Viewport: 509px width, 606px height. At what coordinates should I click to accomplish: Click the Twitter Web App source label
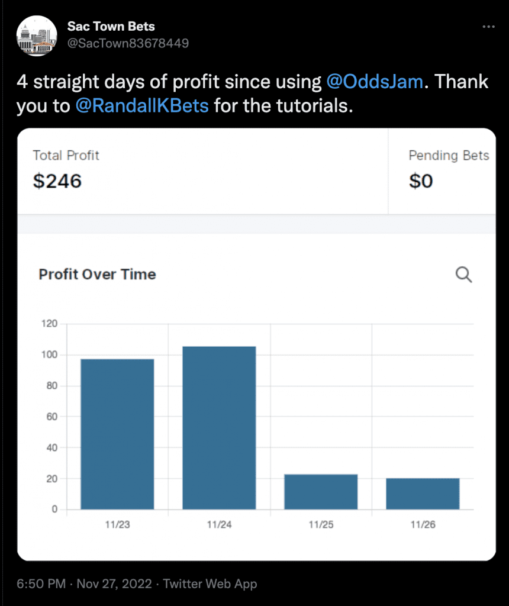pos(210,584)
